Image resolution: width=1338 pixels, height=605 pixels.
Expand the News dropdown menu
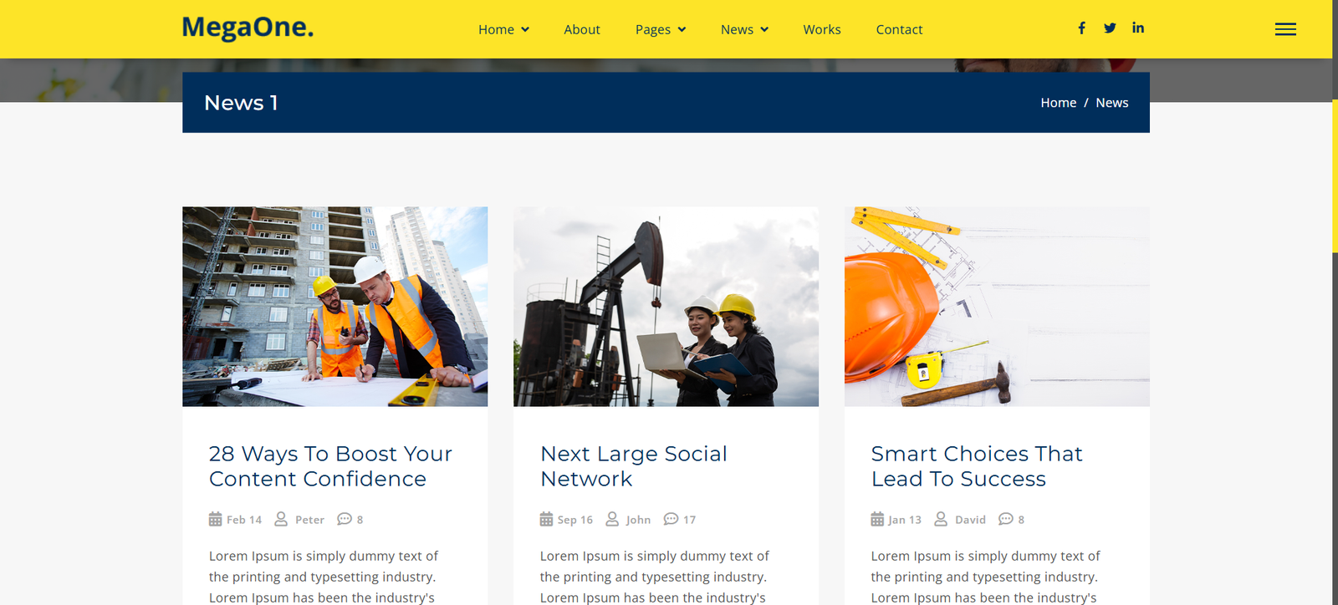tap(744, 29)
